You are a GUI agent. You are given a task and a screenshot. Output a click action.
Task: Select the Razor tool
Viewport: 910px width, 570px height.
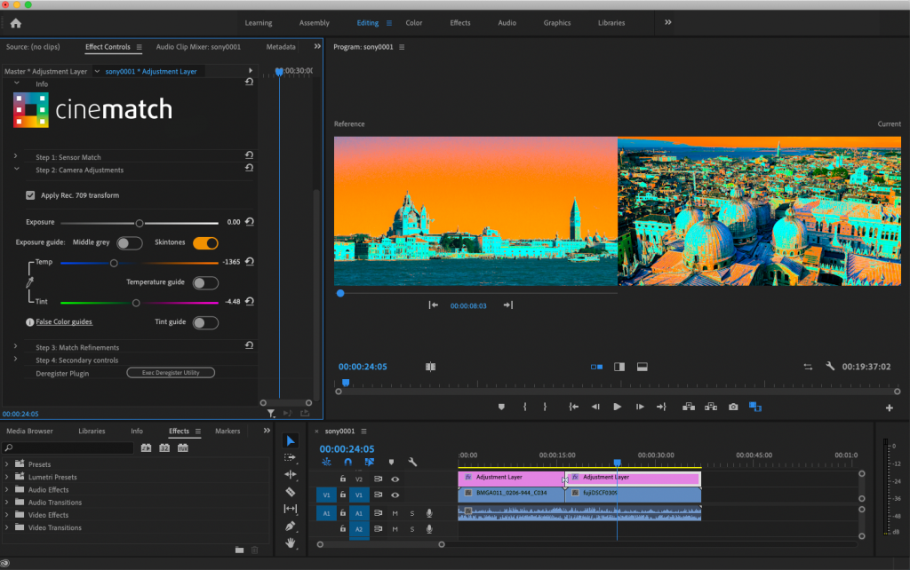(x=291, y=493)
